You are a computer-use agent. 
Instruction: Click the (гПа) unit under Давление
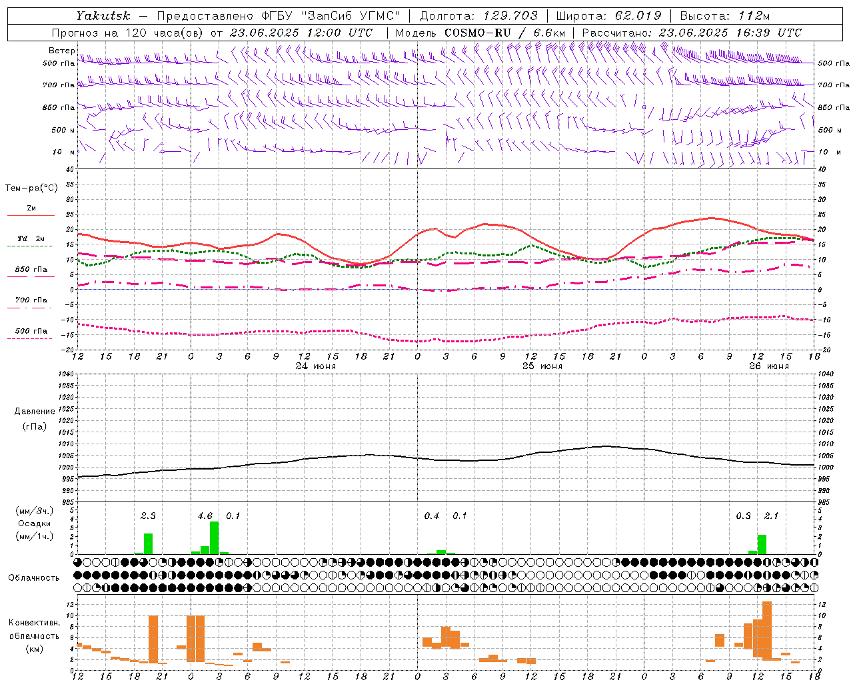pyautogui.click(x=35, y=427)
